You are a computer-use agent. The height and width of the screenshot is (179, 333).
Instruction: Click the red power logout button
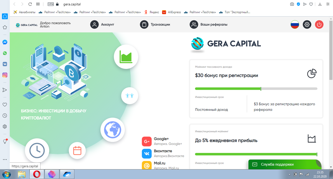[x=319, y=24]
